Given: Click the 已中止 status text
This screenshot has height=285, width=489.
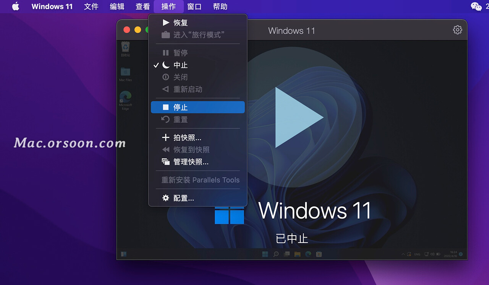Looking at the screenshot, I should click(x=292, y=239).
